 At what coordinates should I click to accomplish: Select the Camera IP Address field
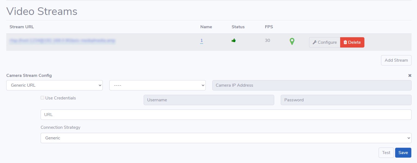point(312,85)
